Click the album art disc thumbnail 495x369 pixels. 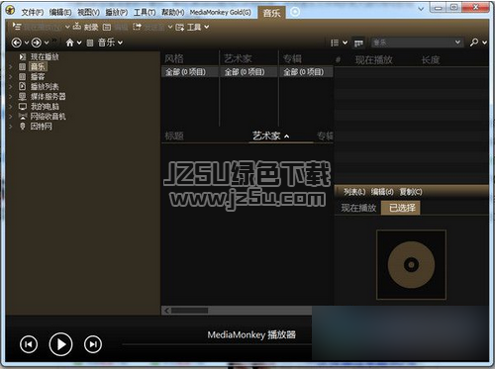[x=411, y=265]
